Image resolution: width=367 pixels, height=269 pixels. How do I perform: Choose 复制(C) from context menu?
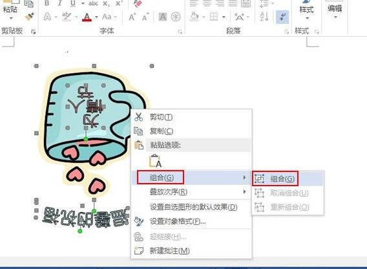coord(192,131)
